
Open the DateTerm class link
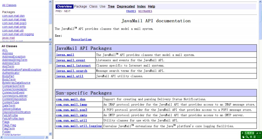(9, 106)
